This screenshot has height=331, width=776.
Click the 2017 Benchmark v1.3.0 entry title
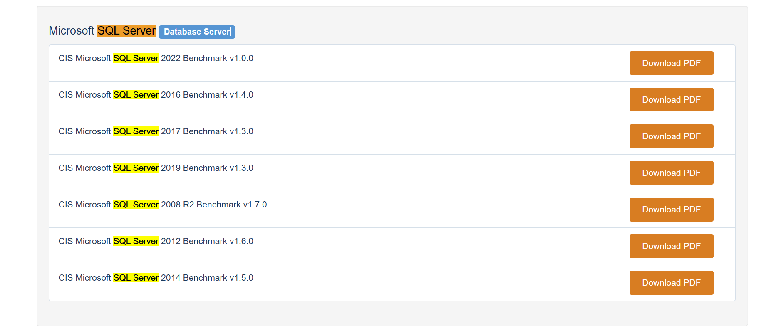pos(207,131)
